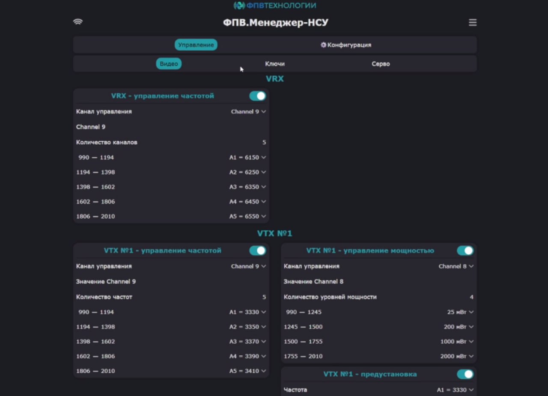This screenshot has height=396, width=548.
Task: Click the power range 1500 — 1755
Action: click(303, 342)
